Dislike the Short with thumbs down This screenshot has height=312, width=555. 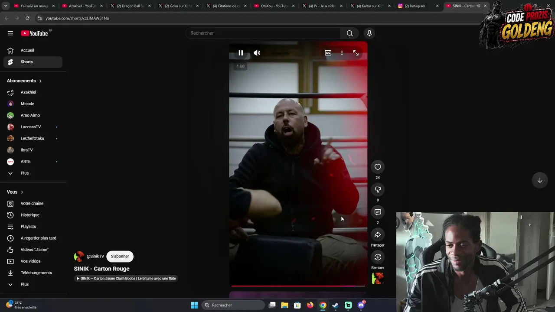pos(378,190)
